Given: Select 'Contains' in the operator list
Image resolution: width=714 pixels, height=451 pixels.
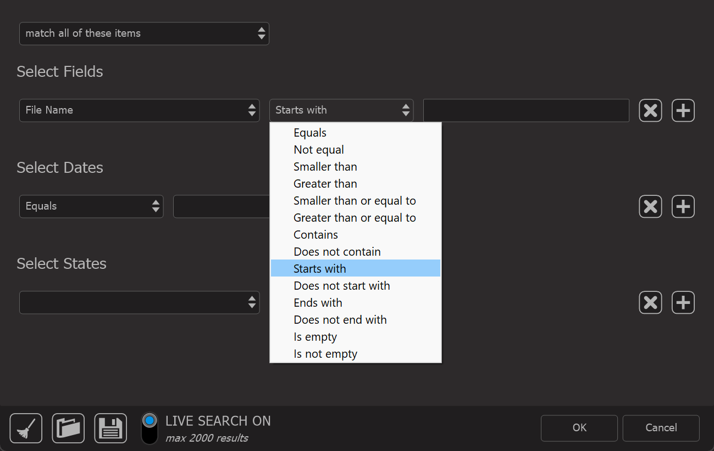Looking at the screenshot, I should tap(356, 235).
